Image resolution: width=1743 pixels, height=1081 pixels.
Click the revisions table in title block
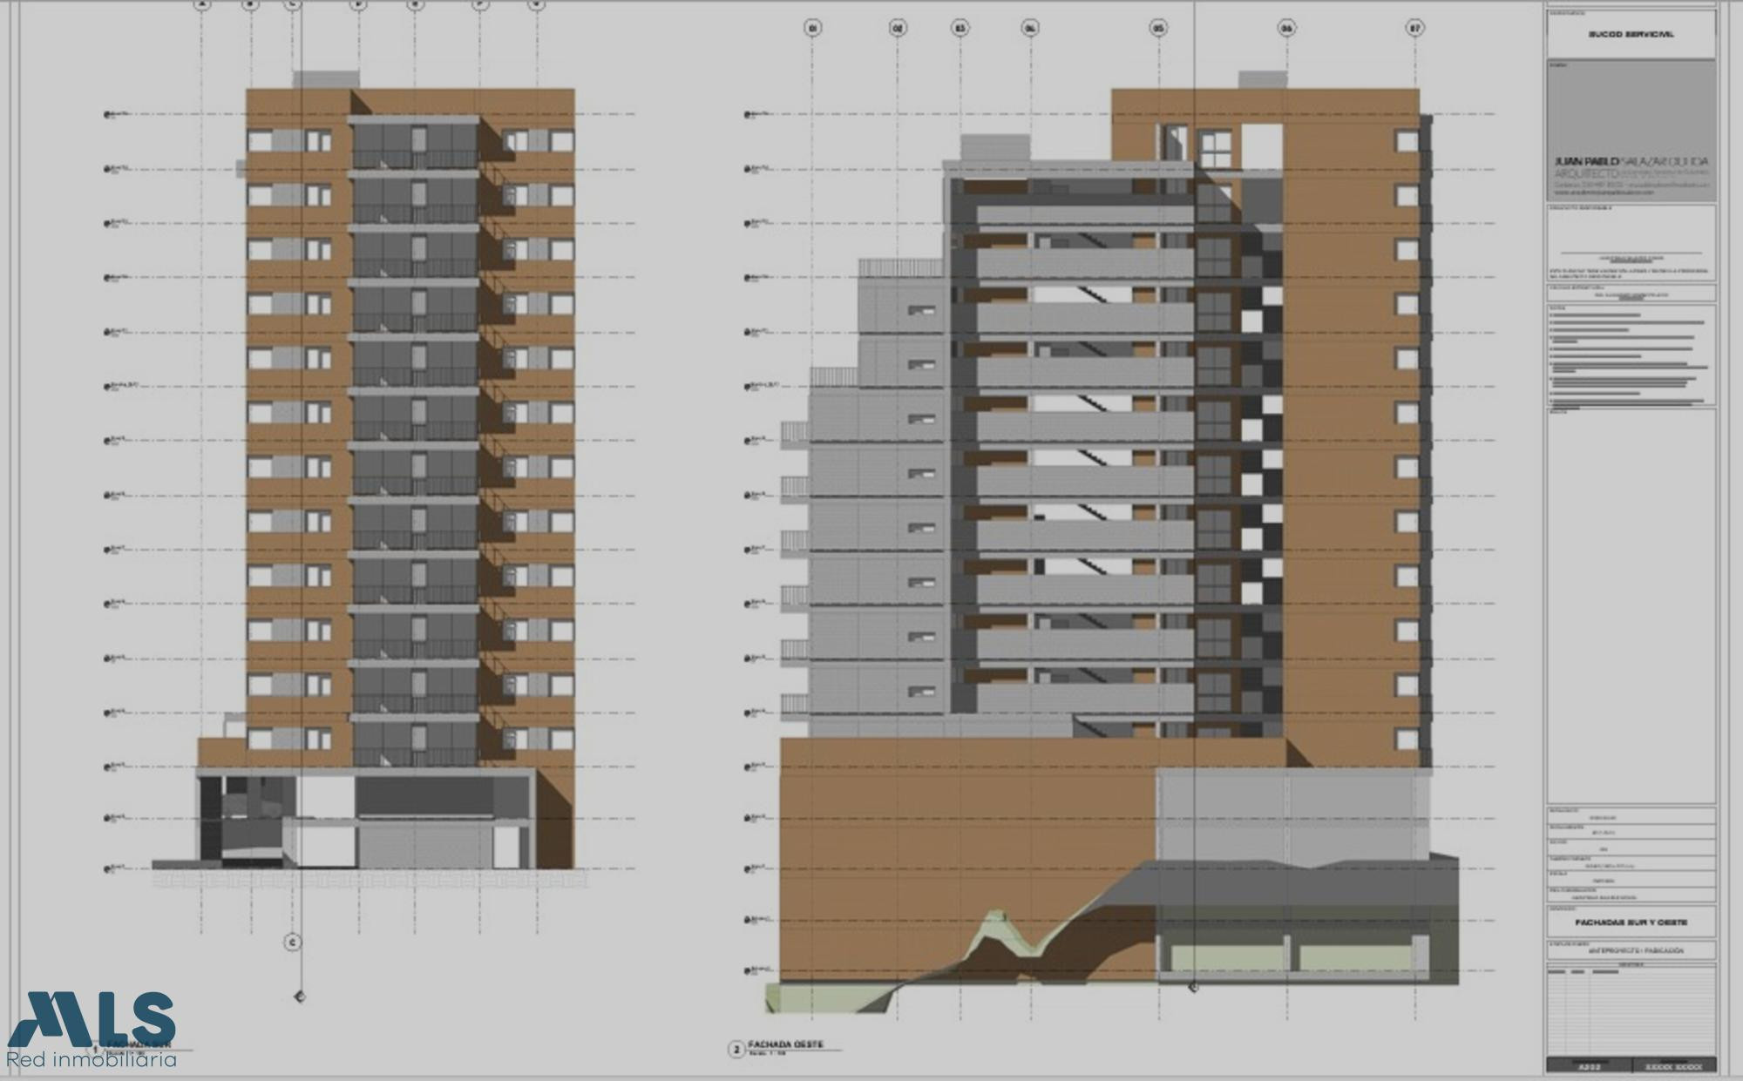point(1631,1010)
